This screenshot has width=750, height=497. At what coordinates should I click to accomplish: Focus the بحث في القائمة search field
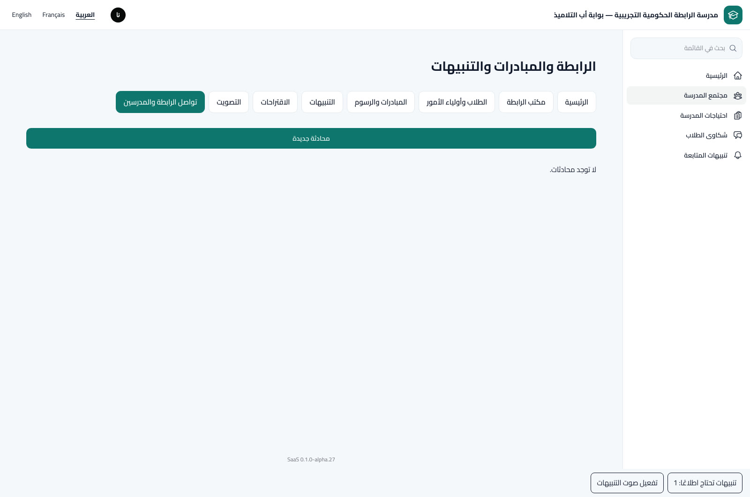[x=686, y=48]
